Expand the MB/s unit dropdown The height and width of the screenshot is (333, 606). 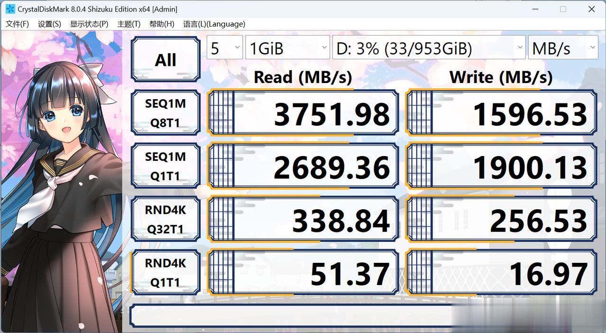pos(563,47)
